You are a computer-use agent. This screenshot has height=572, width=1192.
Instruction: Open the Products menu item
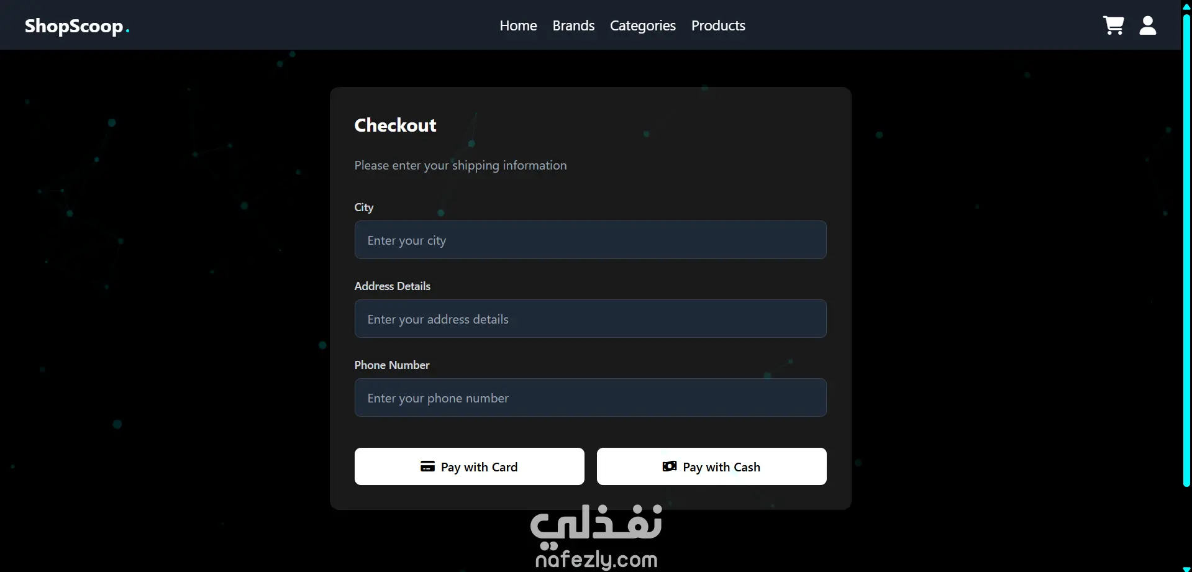(718, 25)
